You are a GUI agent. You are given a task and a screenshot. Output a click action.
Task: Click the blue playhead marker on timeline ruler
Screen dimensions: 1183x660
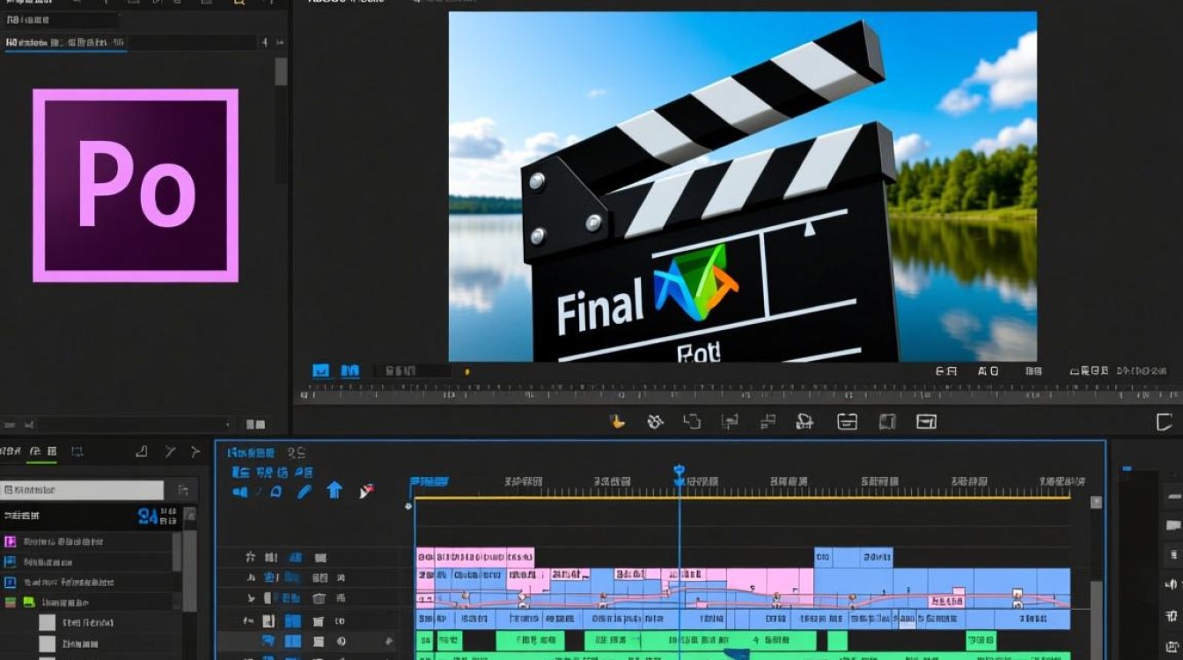click(679, 473)
